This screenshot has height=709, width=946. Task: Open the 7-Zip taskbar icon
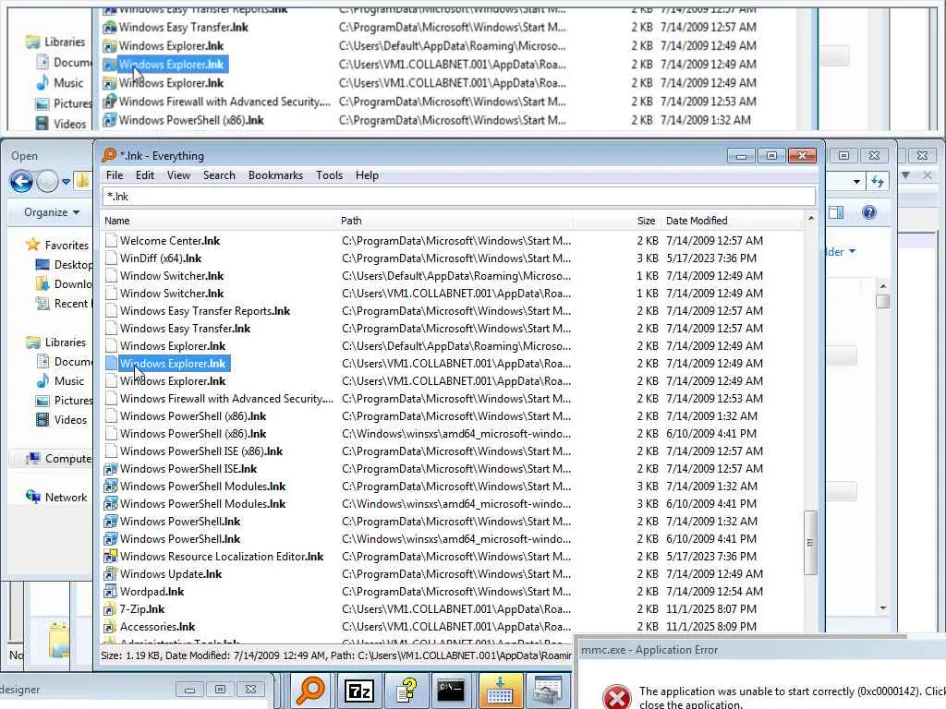coord(358,691)
